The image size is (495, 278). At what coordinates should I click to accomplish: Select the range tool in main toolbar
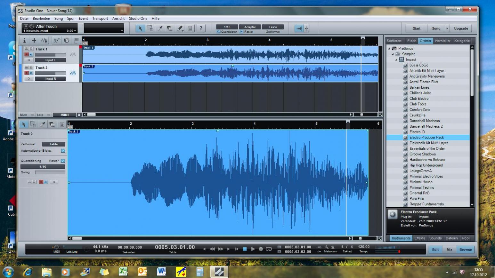pyautogui.click(x=150, y=28)
